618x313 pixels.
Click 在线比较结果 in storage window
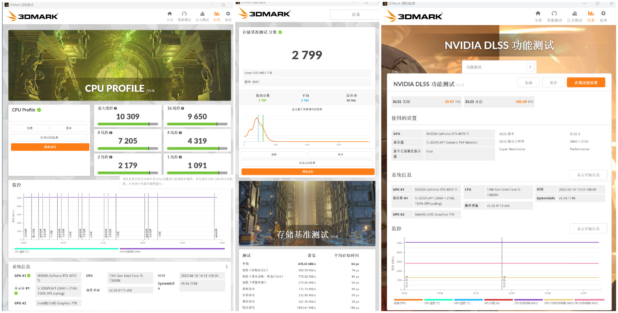pos(307,163)
